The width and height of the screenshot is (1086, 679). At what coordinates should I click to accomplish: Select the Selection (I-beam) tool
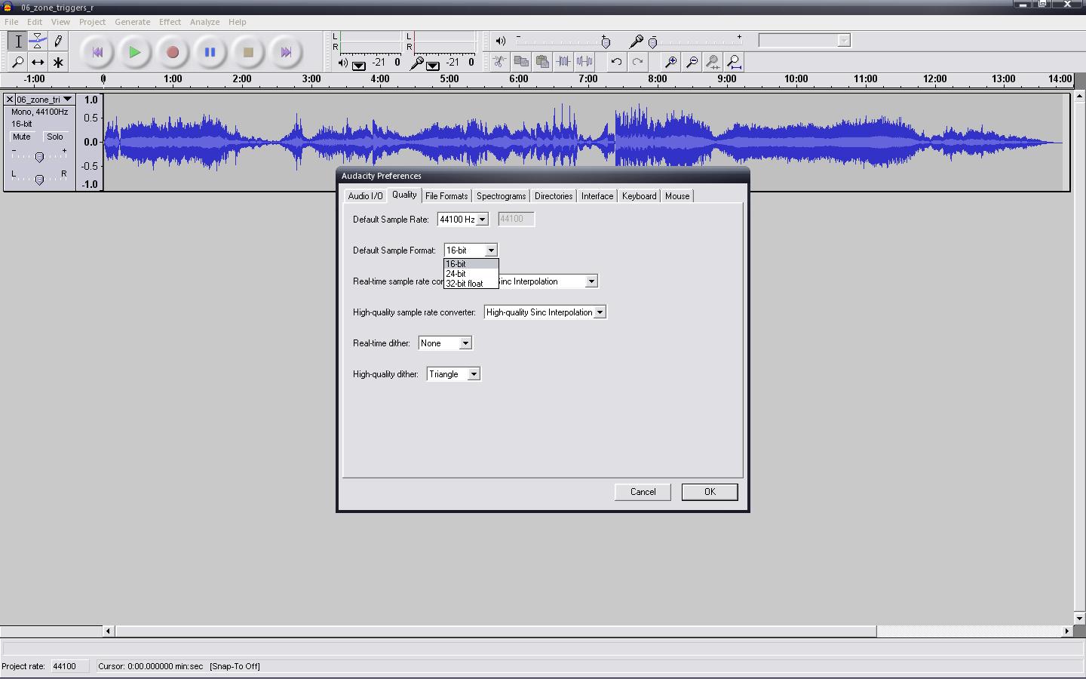click(18, 41)
